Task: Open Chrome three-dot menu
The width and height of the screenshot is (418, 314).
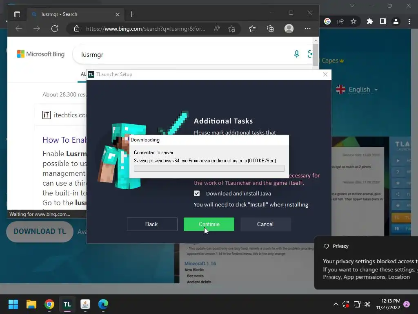Action: [x=409, y=21]
